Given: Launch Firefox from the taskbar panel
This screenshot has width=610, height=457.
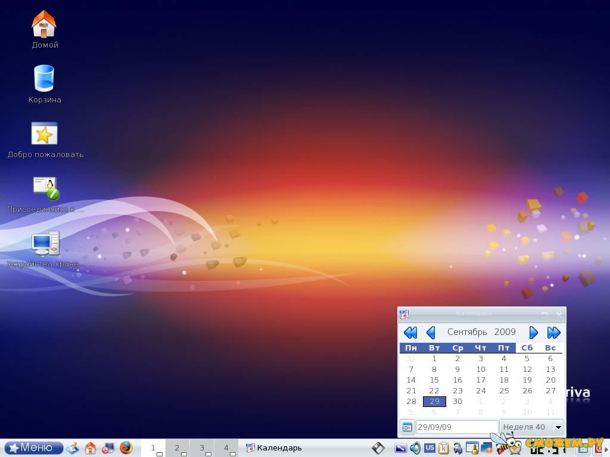Looking at the screenshot, I should [126, 448].
